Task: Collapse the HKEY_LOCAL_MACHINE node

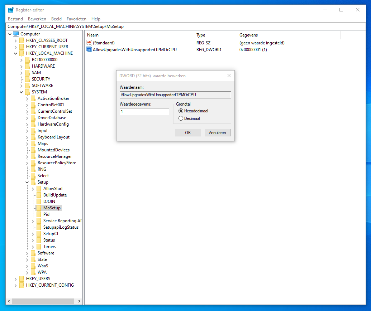Action: [x=15, y=53]
